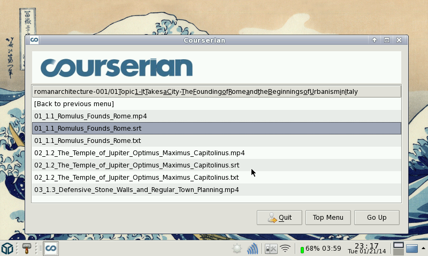Select [Back to previous menu] entry
The height and width of the screenshot is (256, 428).
[74, 104]
